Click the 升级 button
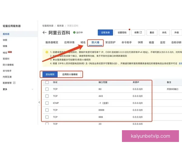Viewport: 182px width, 145px height. click(177, 33)
